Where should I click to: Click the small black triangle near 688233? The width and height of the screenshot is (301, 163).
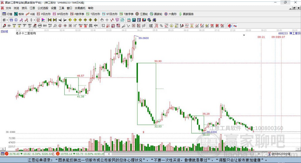[244, 35]
